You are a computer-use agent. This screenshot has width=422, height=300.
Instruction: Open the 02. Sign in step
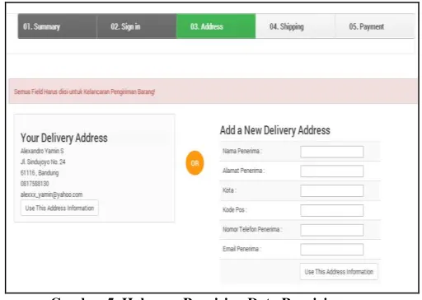coord(137,26)
